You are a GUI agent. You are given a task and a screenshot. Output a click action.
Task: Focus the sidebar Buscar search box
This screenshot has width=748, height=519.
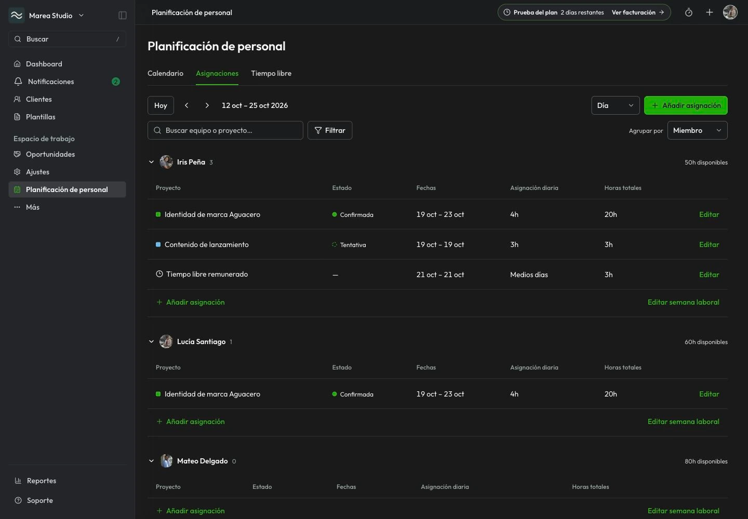(x=68, y=39)
